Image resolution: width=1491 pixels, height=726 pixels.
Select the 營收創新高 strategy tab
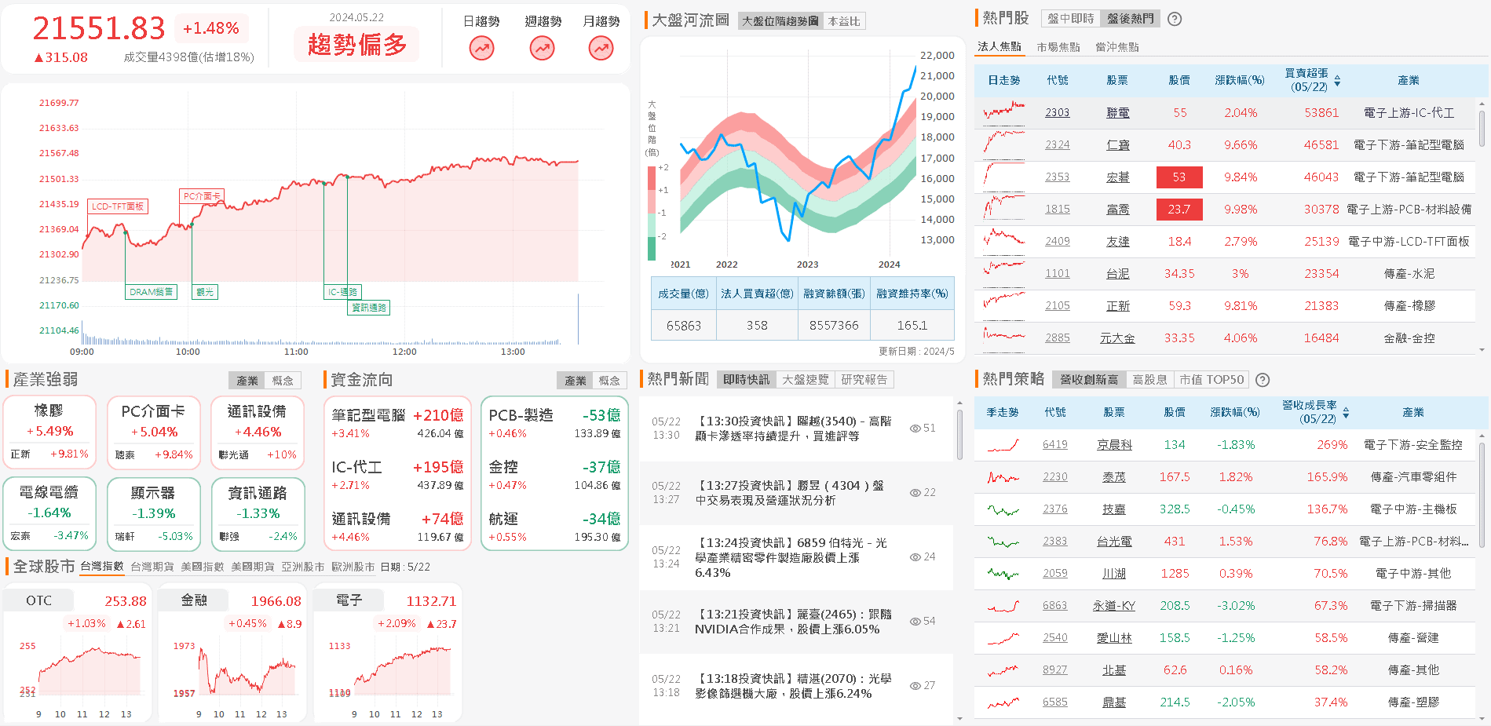pos(1089,380)
